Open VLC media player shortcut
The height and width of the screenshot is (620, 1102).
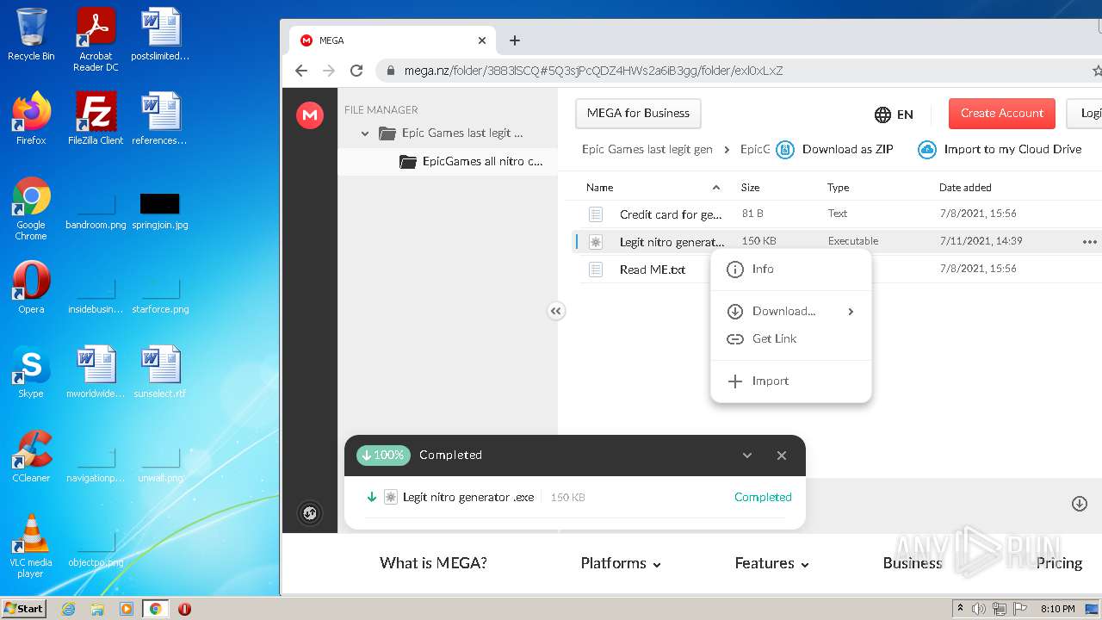click(x=31, y=546)
